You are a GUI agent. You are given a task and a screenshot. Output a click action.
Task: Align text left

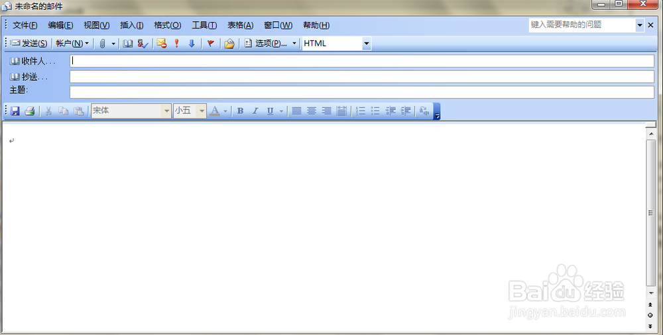tap(297, 111)
